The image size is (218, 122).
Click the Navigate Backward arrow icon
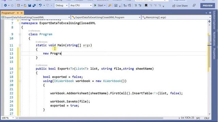(5, 5)
